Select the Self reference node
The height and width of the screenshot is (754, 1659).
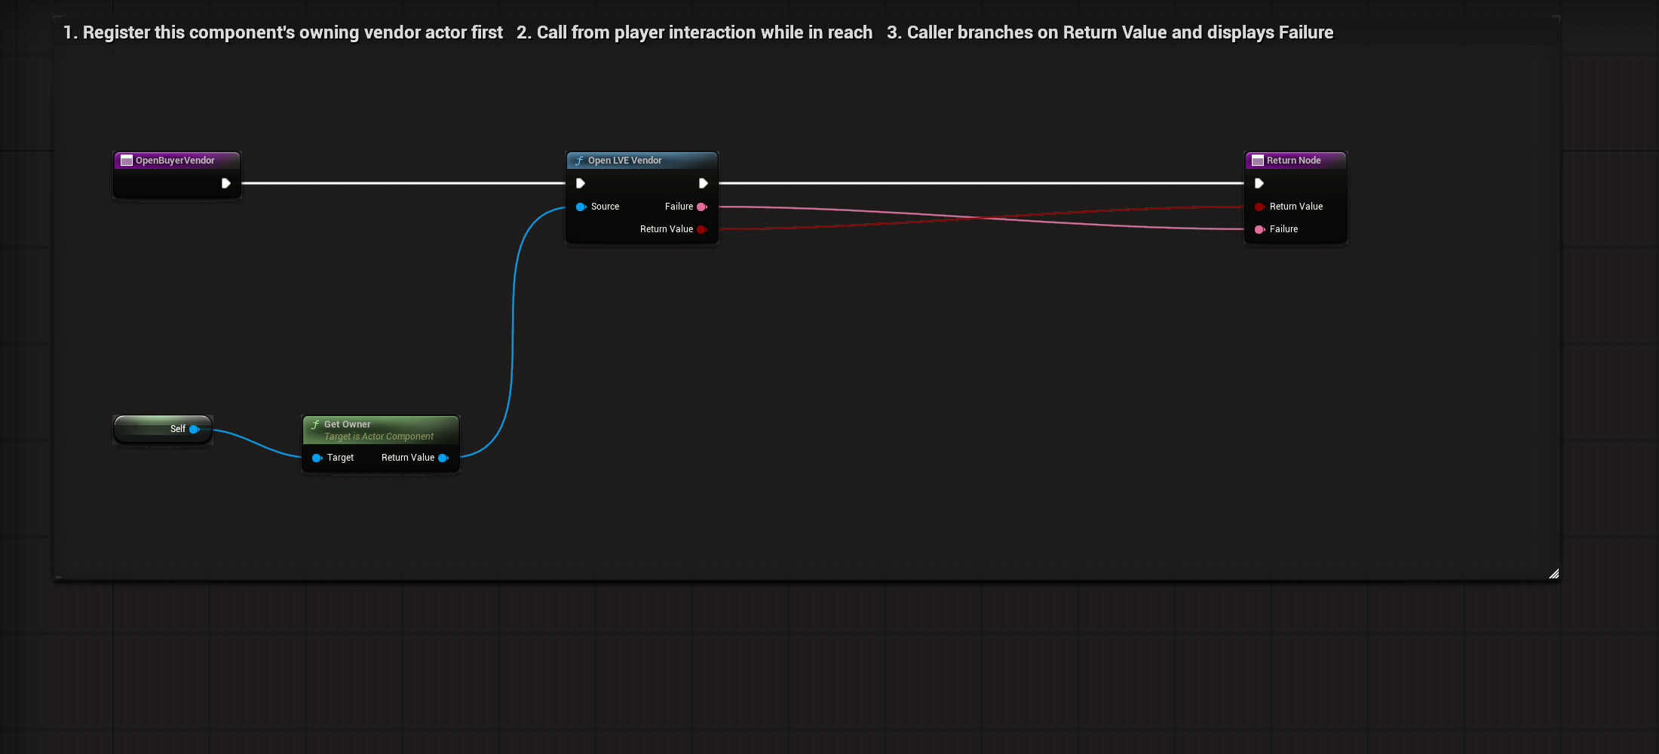[163, 429]
